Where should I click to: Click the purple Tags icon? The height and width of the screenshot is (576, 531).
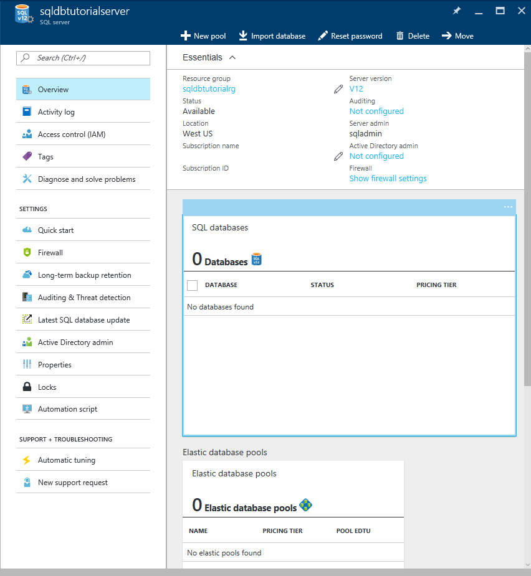click(27, 156)
